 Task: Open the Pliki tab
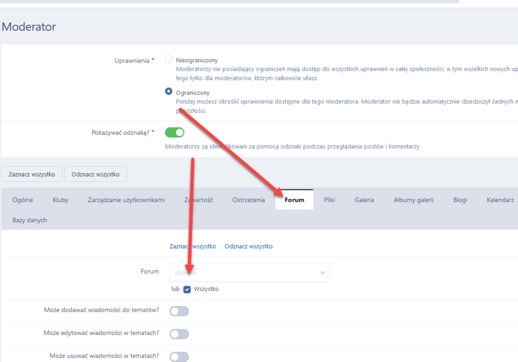coord(329,200)
